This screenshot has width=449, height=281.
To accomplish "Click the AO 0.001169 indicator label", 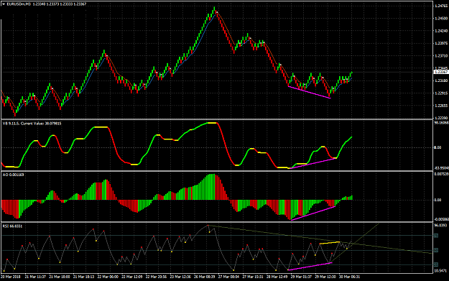I will pos(13,175).
